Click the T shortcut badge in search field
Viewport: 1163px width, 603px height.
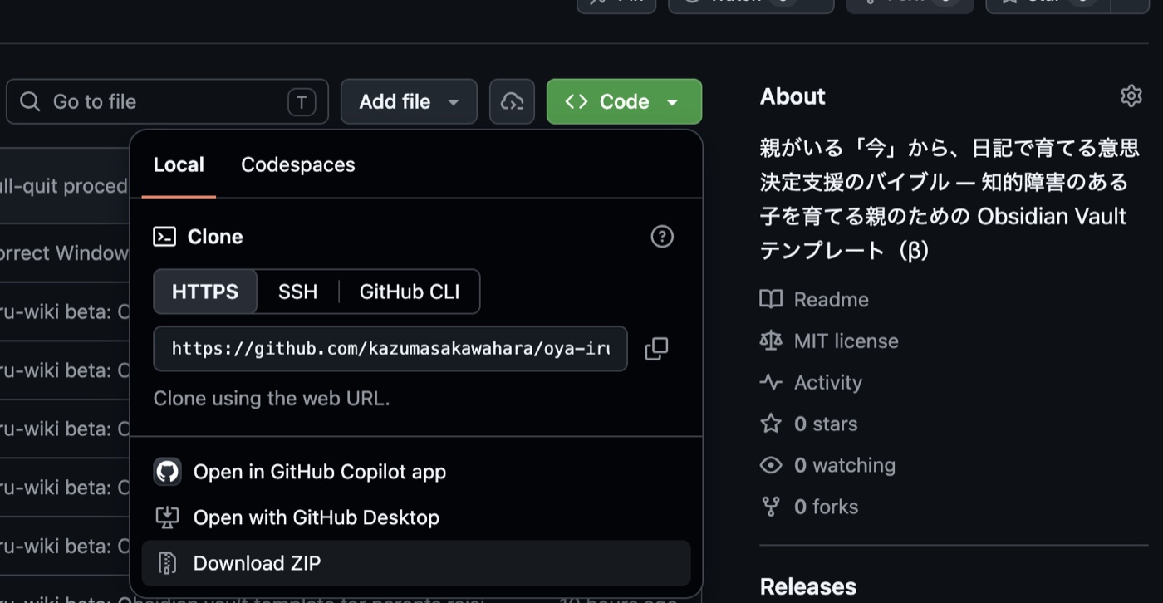[x=302, y=102]
